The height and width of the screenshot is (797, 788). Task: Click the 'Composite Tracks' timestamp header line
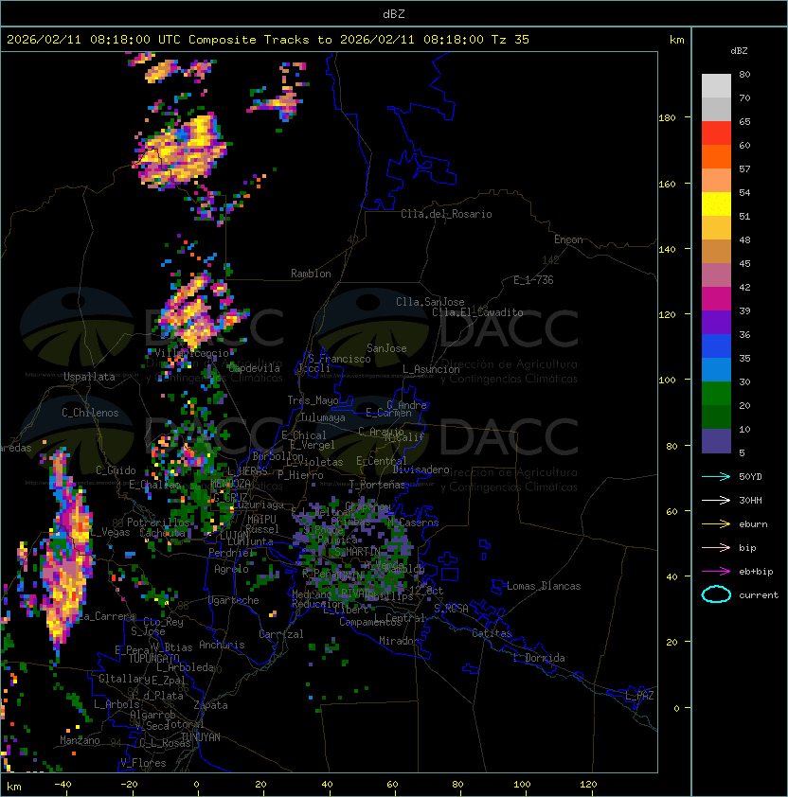tap(268, 40)
